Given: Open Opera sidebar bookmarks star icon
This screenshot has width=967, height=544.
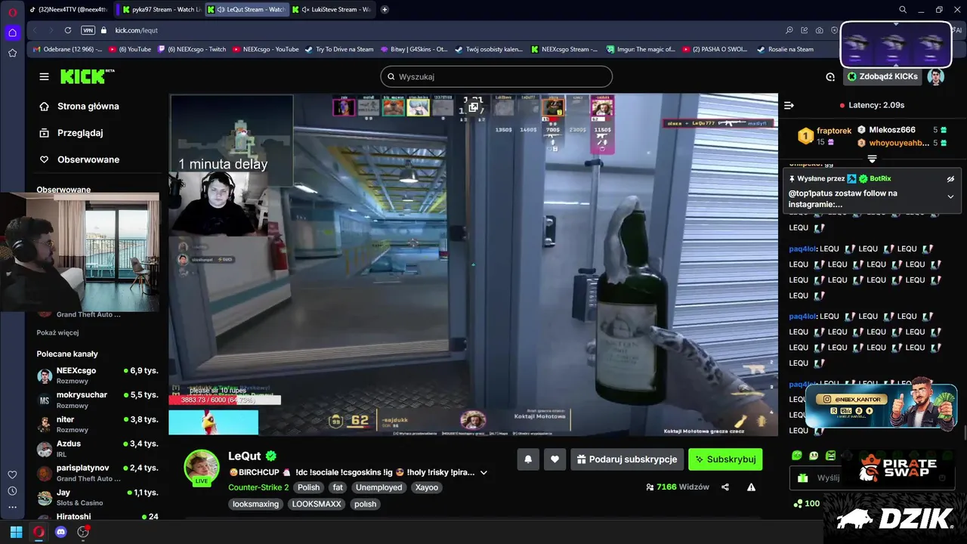Looking at the screenshot, I should click(12, 53).
